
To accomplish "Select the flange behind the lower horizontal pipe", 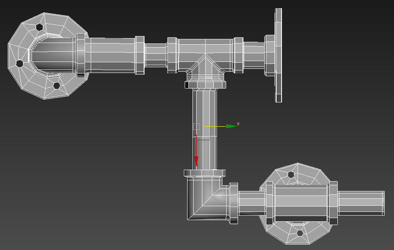I will click(x=298, y=204).
